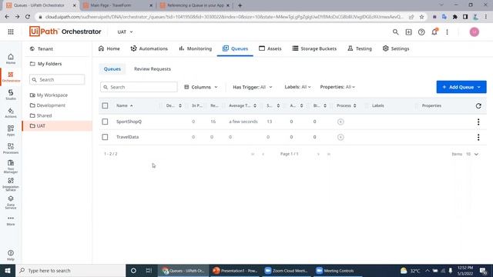493x277 pixels.
Task: Open the Home tab
Action: click(109, 48)
